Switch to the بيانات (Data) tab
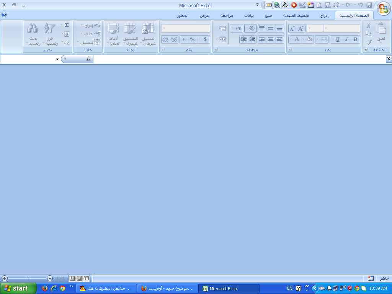Screen dimensions: 392x294 click(249, 15)
